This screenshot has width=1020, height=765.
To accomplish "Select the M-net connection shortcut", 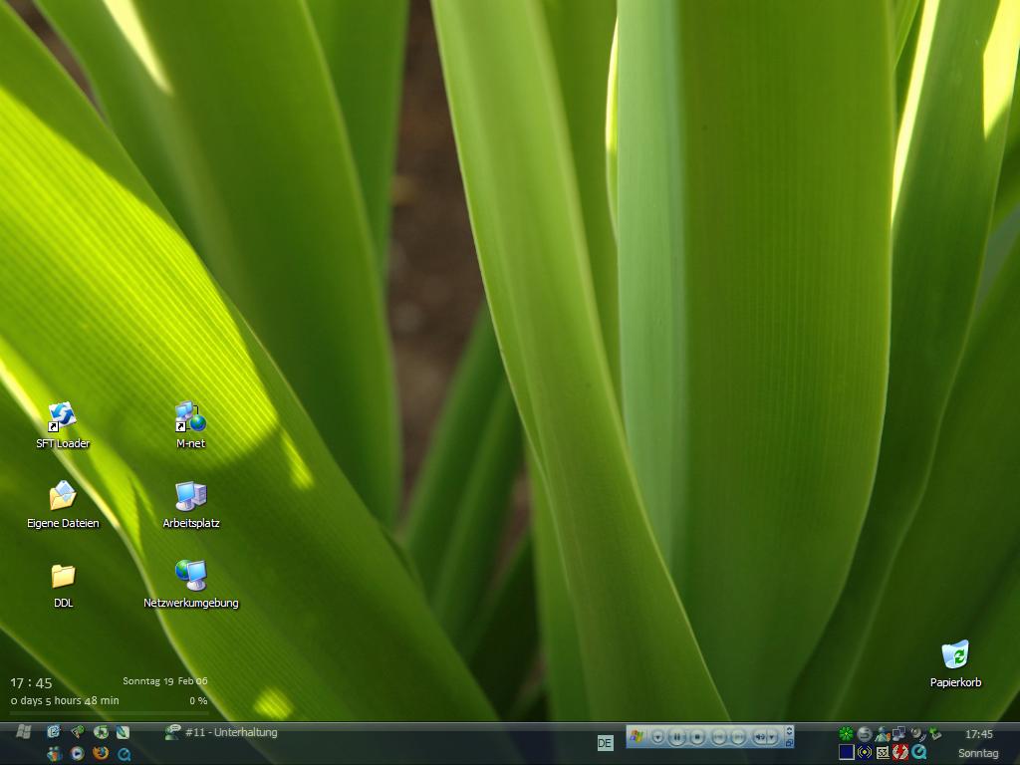I will [x=190, y=426].
